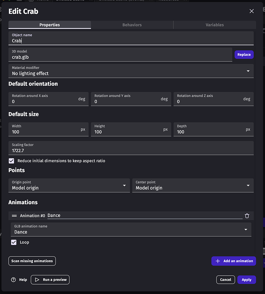Focus the Scaling factor field
The image size is (265, 294).
point(131,148)
